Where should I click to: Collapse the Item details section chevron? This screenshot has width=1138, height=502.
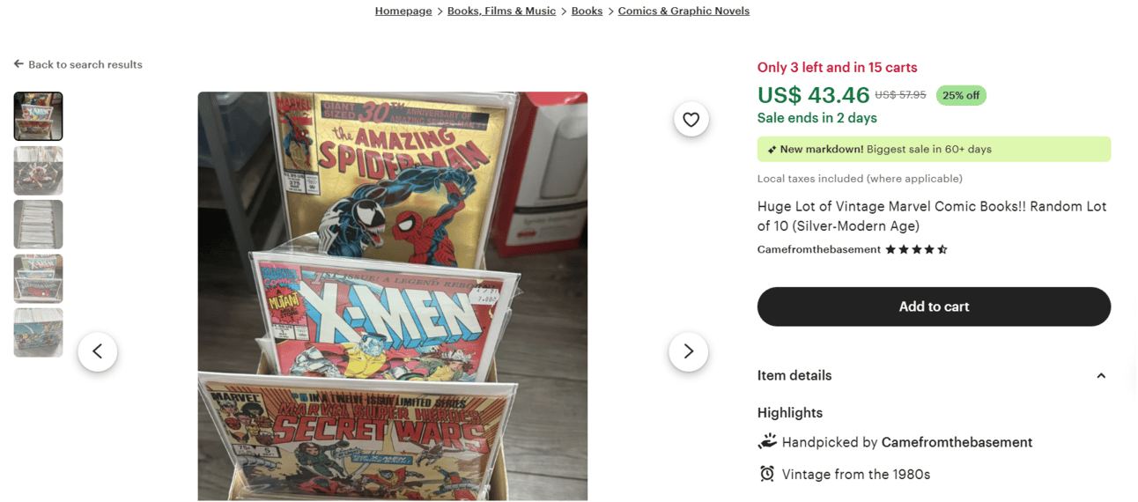tap(1101, 375)
